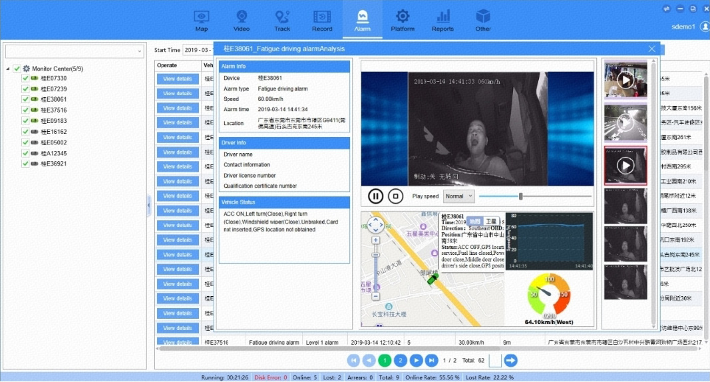Viewport: 710px width, 382px height.
Task: Click View details for the 桂E37516 row
Action: [x=178, y=341]
